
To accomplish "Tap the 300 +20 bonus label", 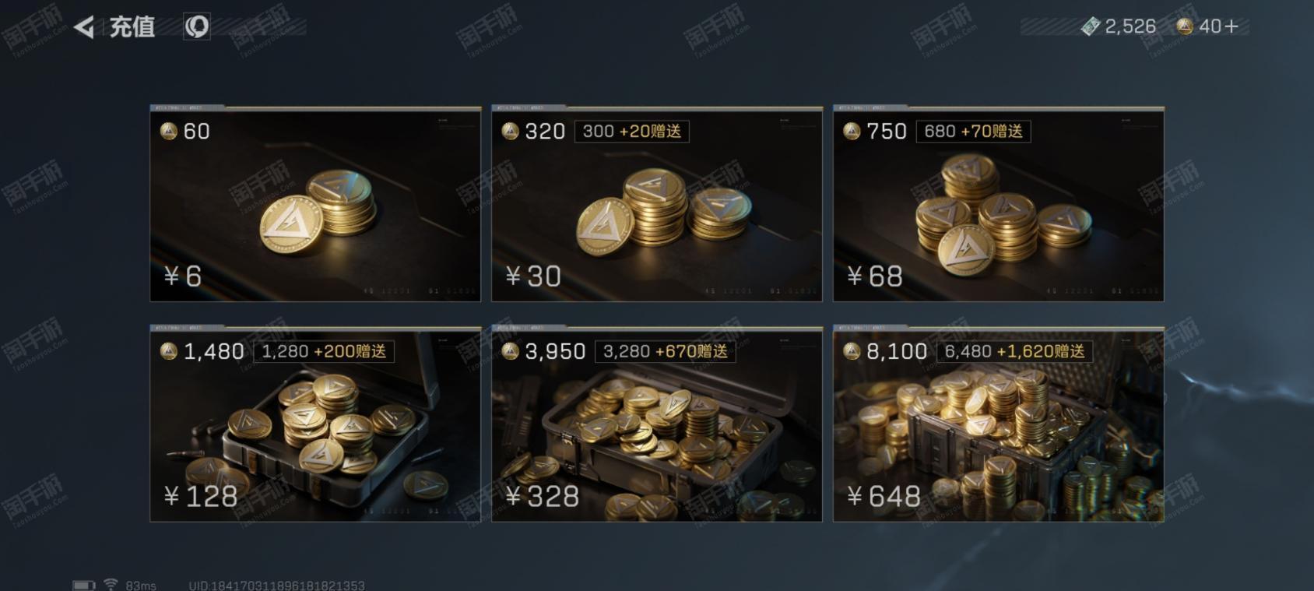I will click(x=631, y=132).
